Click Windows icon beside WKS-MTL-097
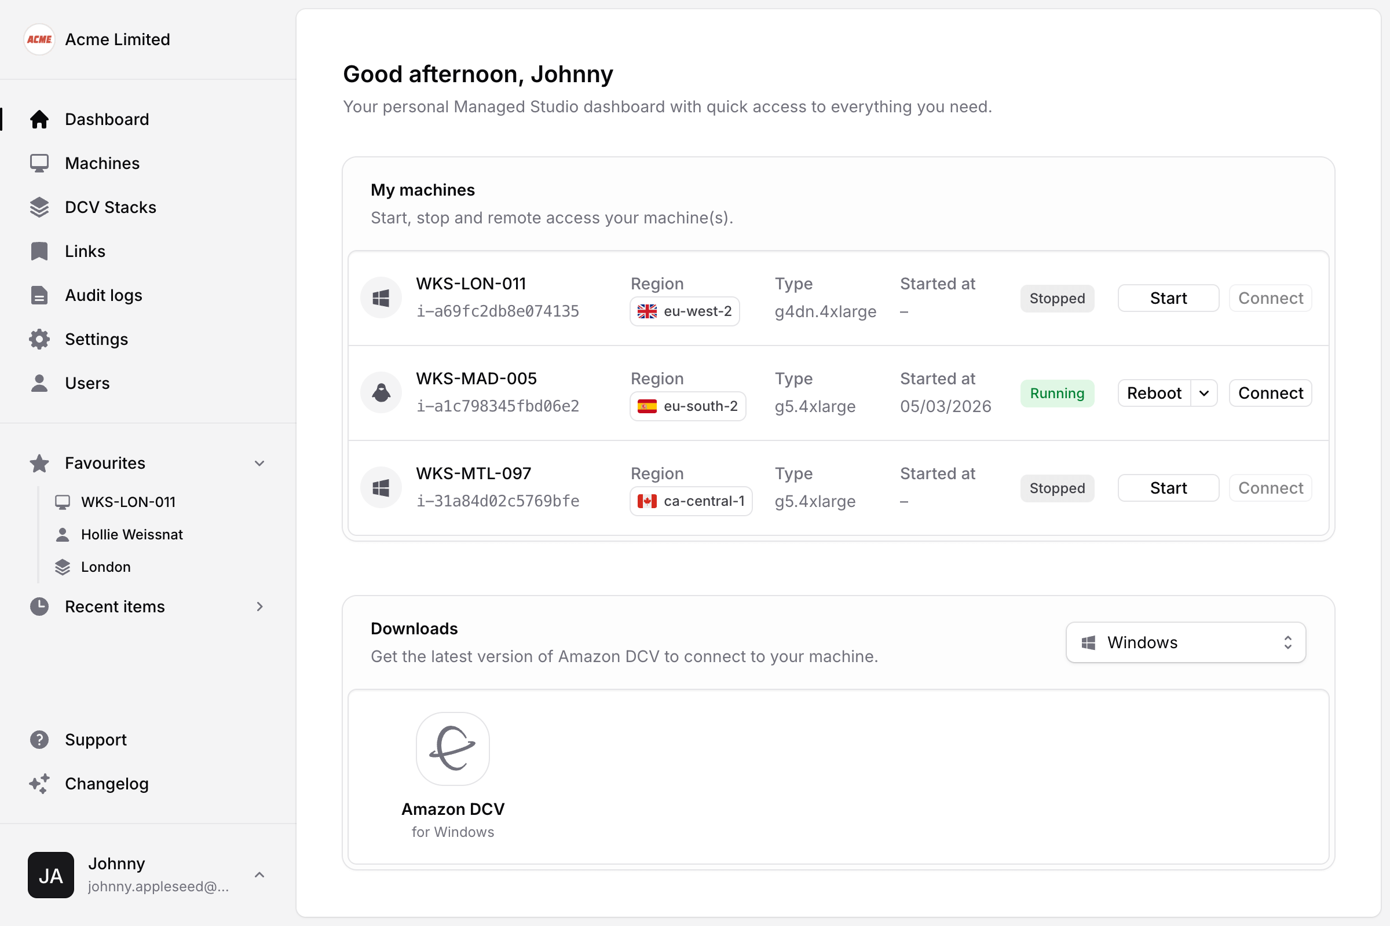Screen dimensions: 1390x926 click(381, 488)
